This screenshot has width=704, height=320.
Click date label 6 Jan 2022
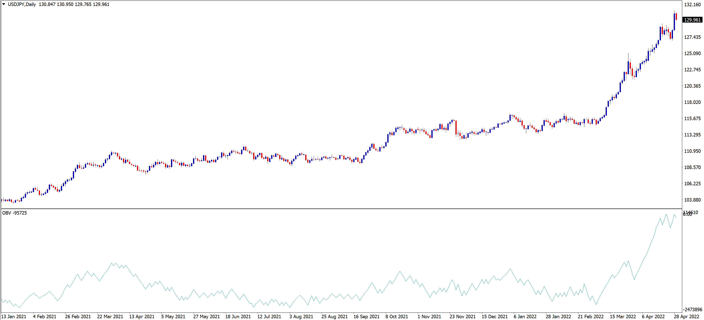[525, 316]
